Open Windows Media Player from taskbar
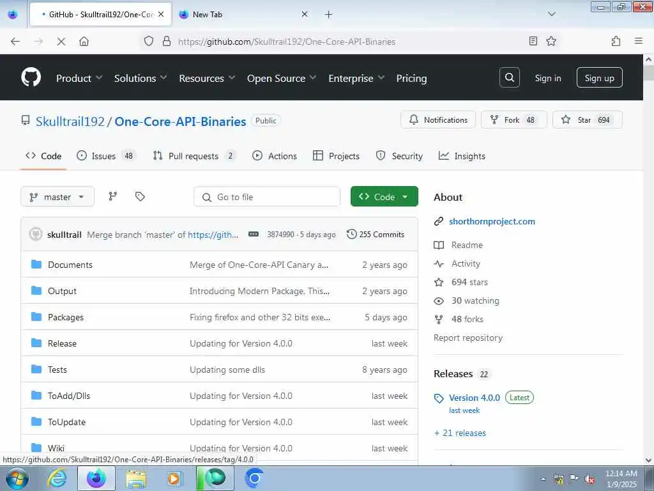The height and width of the screenshot is (491, 654). [x=174, y=478]
